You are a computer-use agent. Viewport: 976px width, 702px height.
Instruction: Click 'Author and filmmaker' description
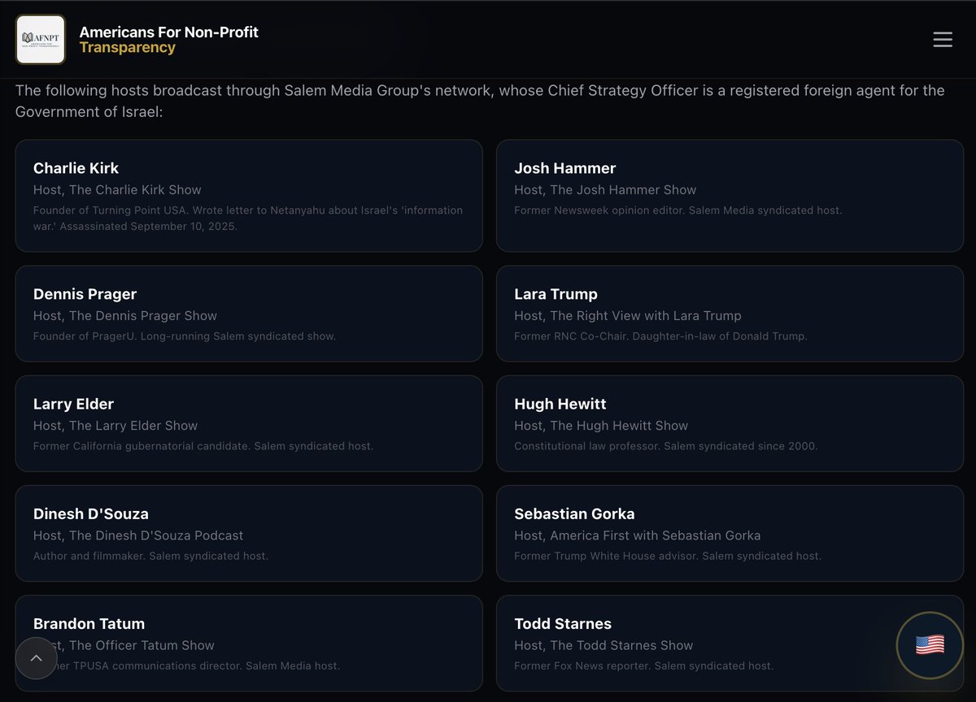pyautogui.click(x=150, y=556)
